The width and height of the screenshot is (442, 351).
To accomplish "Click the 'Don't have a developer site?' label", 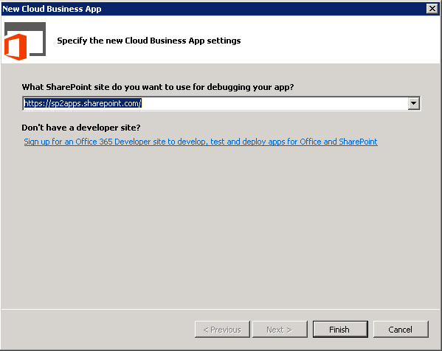I will [x=81, y=128].
